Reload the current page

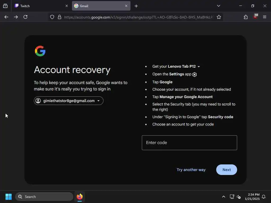pos(25,17)
